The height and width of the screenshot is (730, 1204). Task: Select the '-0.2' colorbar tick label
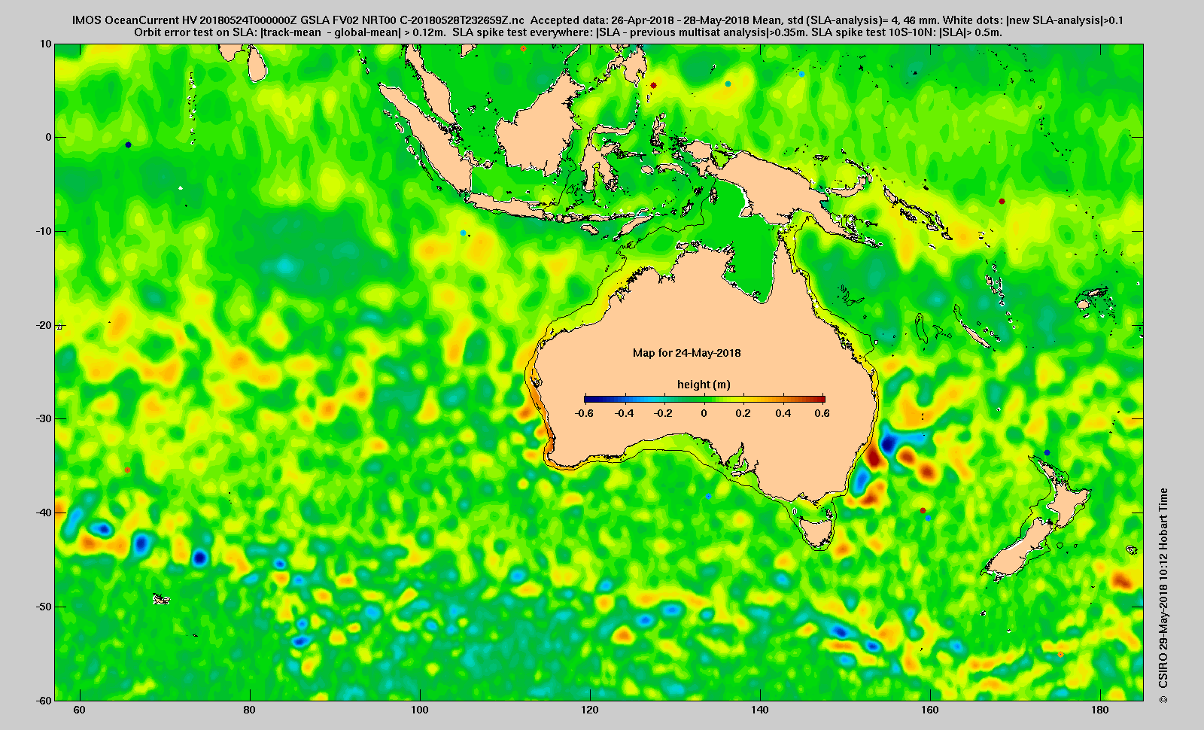click(x=664, y=413)
